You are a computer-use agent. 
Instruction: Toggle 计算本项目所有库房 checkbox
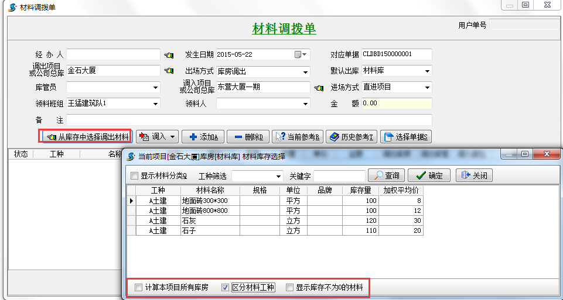coord(138,288)
